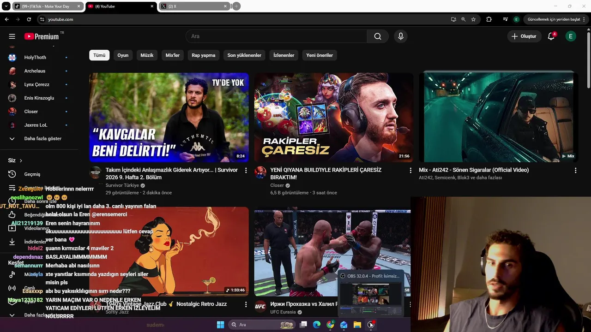Go back with browser back arrow
This screenshot has height=332, width=591.
point(6,19)
